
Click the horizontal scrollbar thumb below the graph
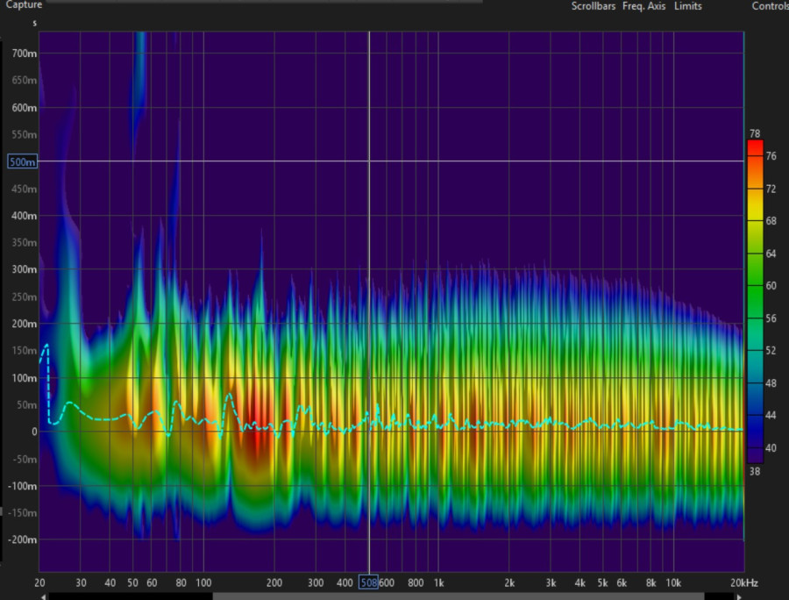click(x=458, y=596)
